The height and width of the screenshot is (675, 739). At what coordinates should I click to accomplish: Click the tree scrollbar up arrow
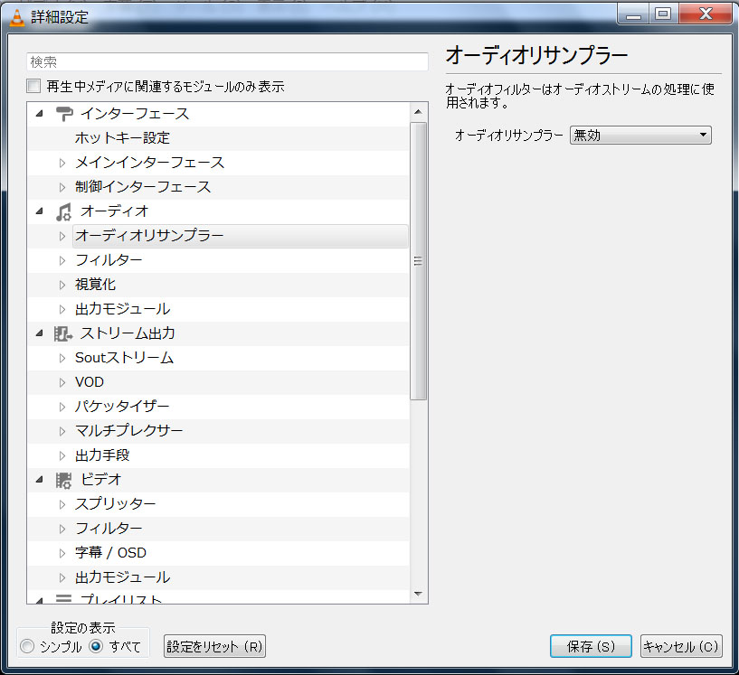click(418, 112)
